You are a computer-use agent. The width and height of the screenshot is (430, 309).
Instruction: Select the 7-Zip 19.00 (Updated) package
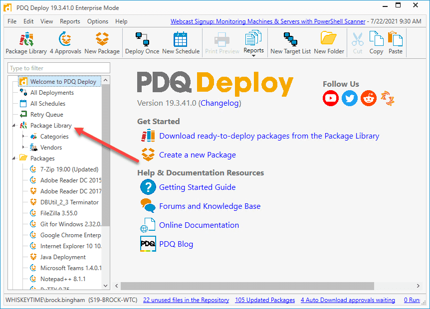(69, 169)
